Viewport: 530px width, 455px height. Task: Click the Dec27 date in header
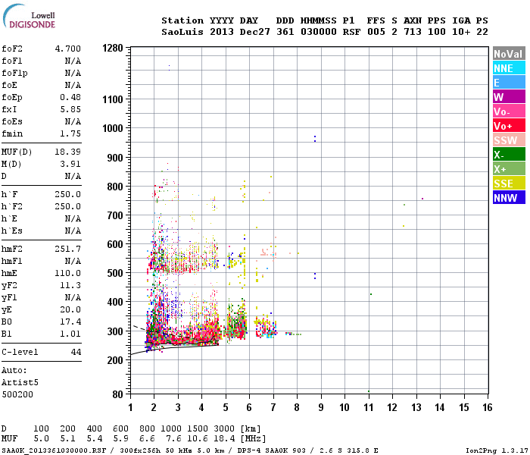click(255, 32)
